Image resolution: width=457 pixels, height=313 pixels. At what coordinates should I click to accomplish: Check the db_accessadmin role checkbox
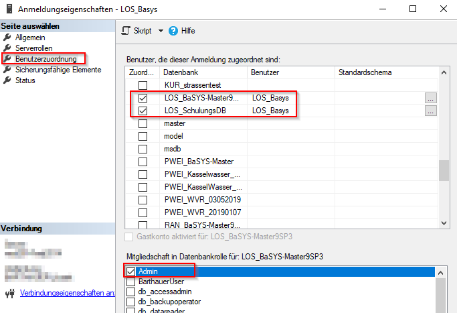(x=130, y=292)
